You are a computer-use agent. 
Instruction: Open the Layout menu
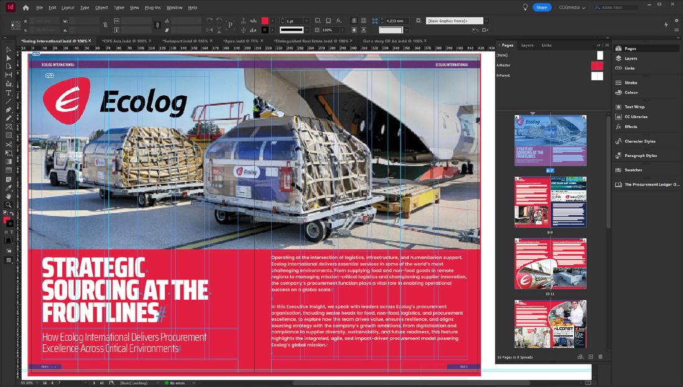[68, 7]
